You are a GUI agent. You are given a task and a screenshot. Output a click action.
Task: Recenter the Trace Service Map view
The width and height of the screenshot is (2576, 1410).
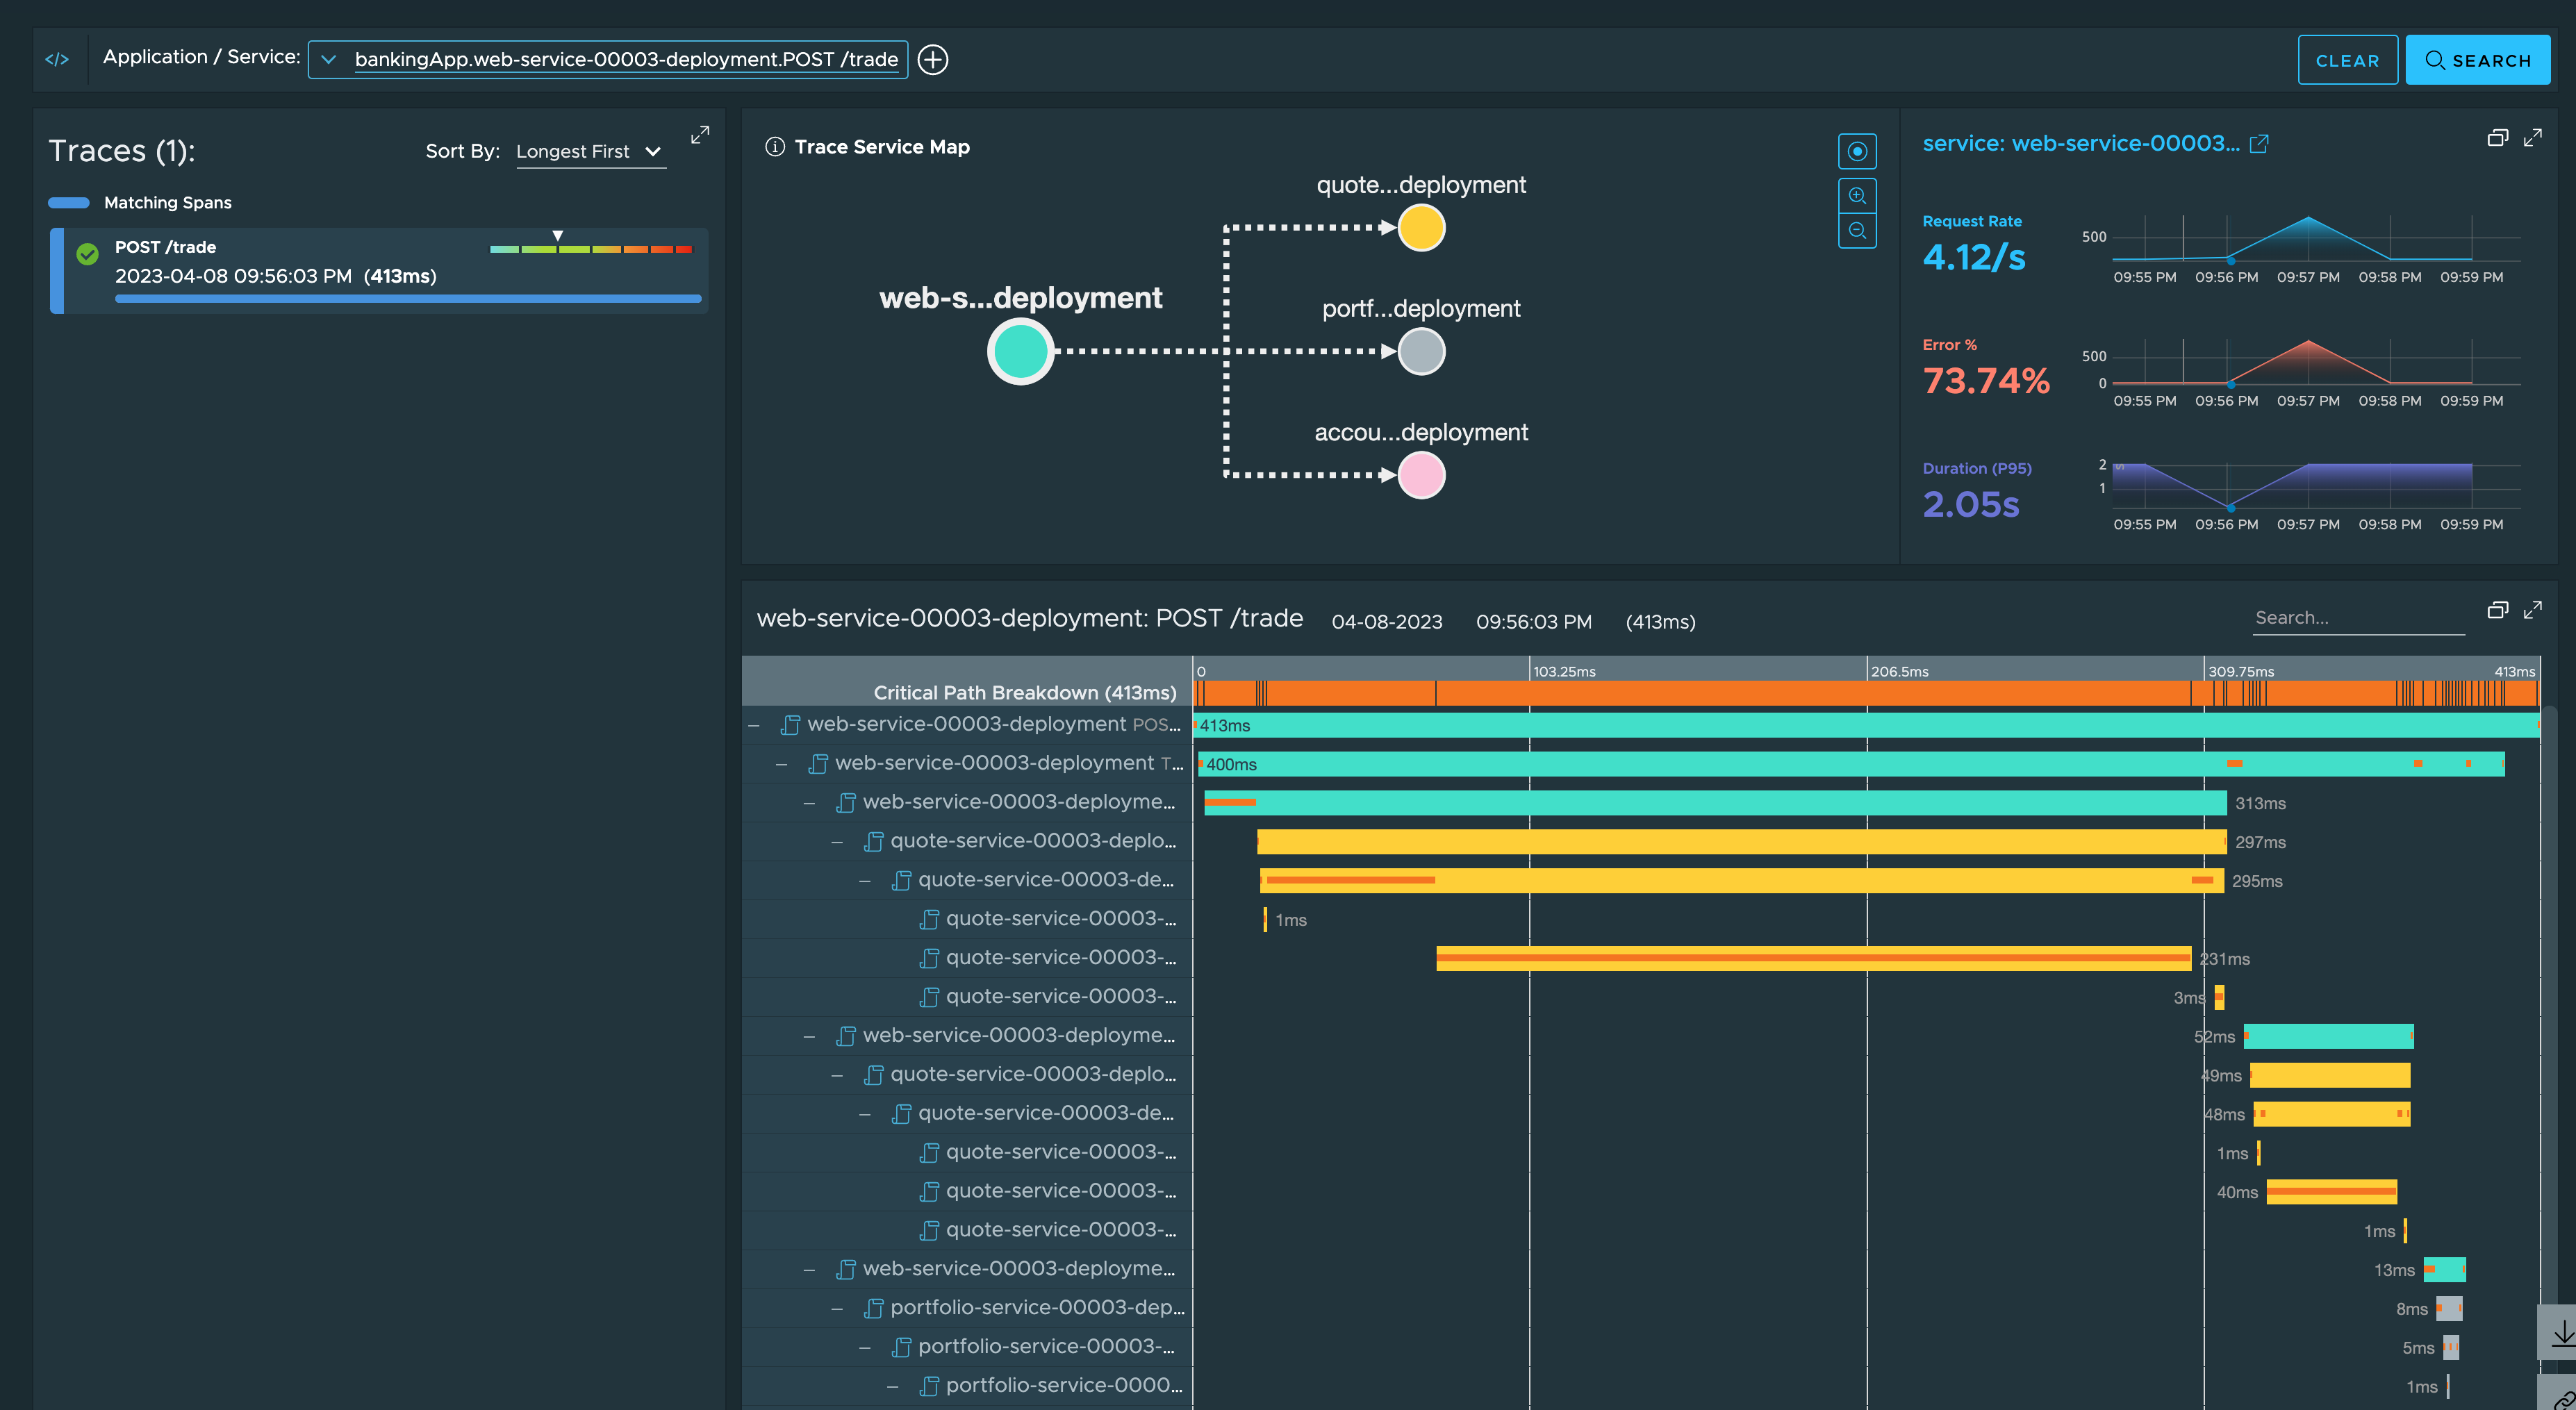click(1856, 152)
